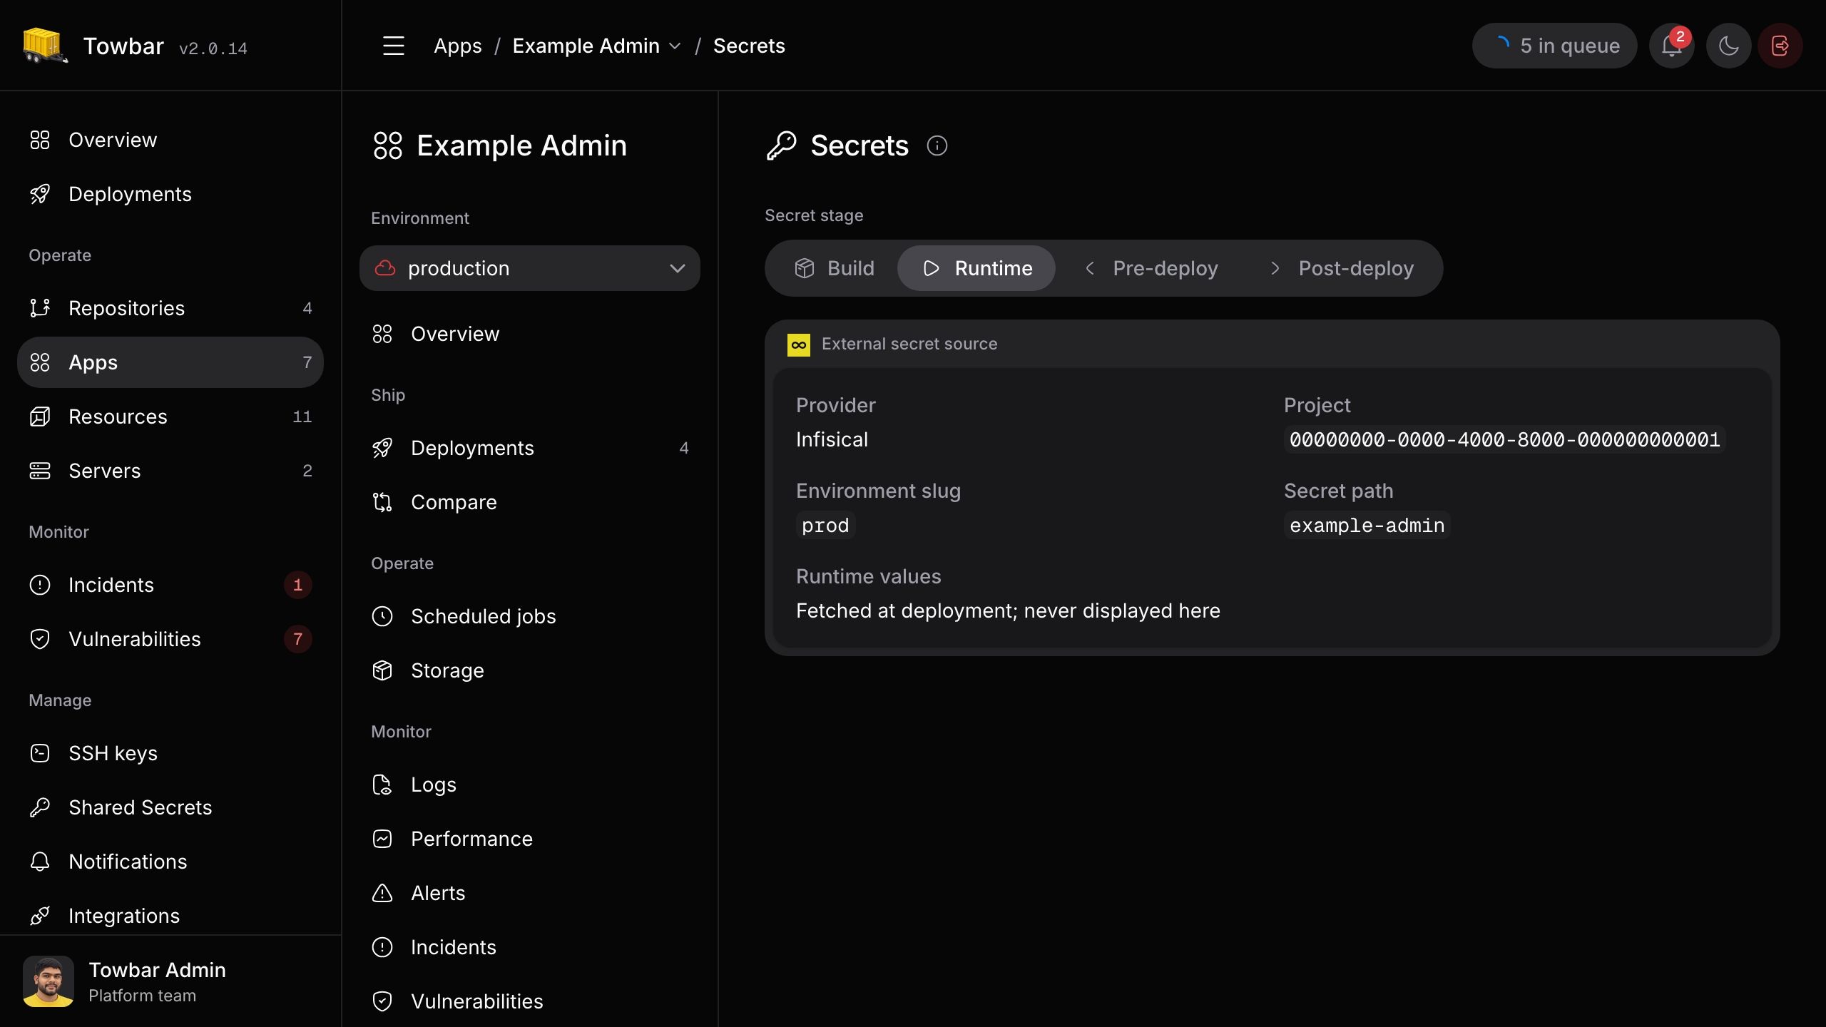Expand the Example Admin breadcrumb chevron

point(675,46)
